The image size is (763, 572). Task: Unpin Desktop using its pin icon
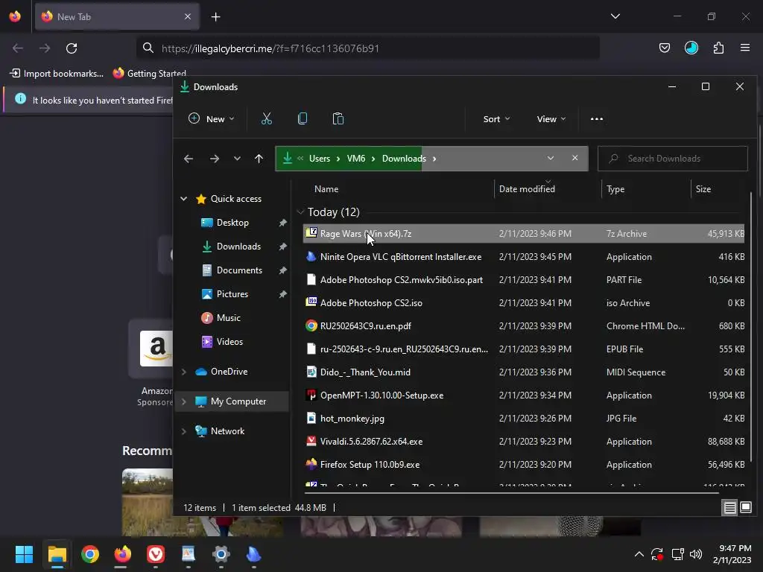pyautogui.click(x=282, y=222)
